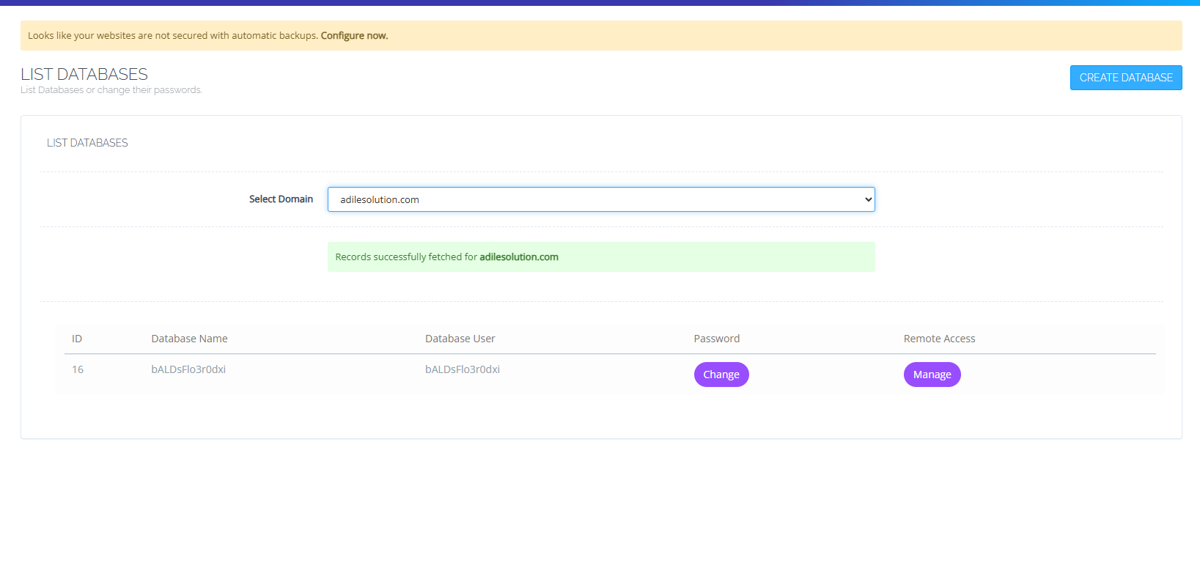Click the LIST DATABASES panel title
1200x579 pixels.
[x=87, y=143]
